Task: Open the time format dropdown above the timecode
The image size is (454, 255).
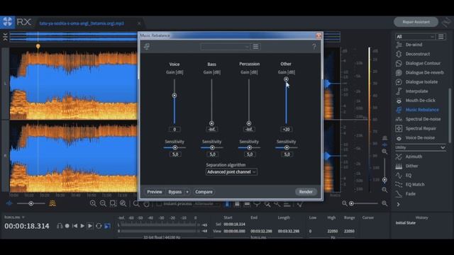Action: pyautogui.click(x=14, y=217)
